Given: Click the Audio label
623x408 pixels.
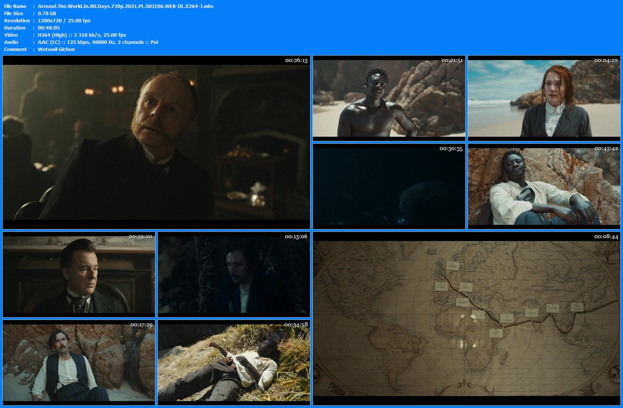Looking at the screenshot, I should (11, 42).
